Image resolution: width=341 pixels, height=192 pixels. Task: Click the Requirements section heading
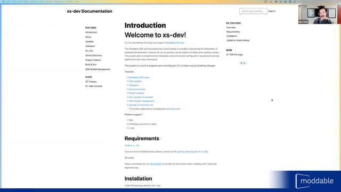(x=142, y=139)
